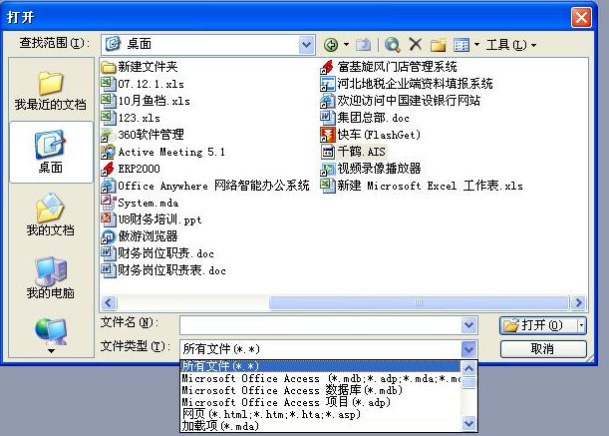
Task: Open the 工具(L) tools menu
Action: click(510, 45)
